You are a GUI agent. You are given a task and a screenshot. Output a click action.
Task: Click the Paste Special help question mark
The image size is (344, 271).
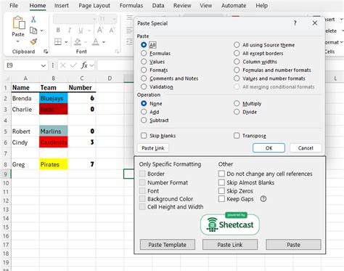tap(295, 23)
